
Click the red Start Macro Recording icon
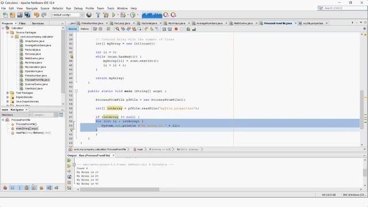point(176,29)
